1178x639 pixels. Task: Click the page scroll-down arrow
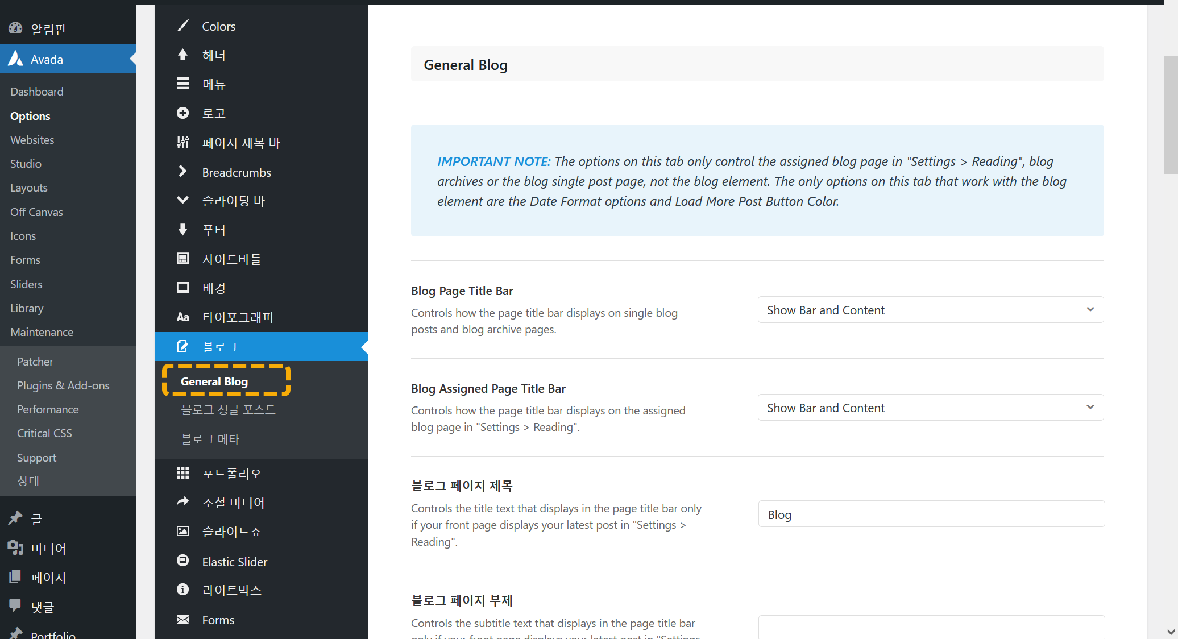click(x=1171, y=632)
